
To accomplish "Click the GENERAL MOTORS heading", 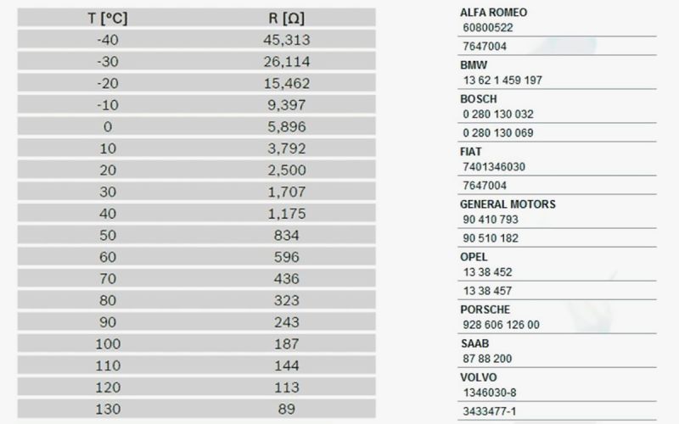I will (508, 204).
